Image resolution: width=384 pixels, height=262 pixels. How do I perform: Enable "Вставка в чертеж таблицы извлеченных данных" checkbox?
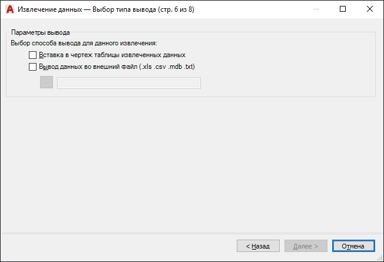pyautogui.click(x=33, y=55)
